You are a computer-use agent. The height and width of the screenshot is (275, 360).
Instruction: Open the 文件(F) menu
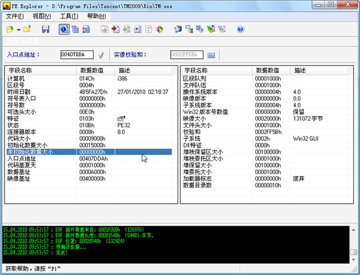point(16,16)
